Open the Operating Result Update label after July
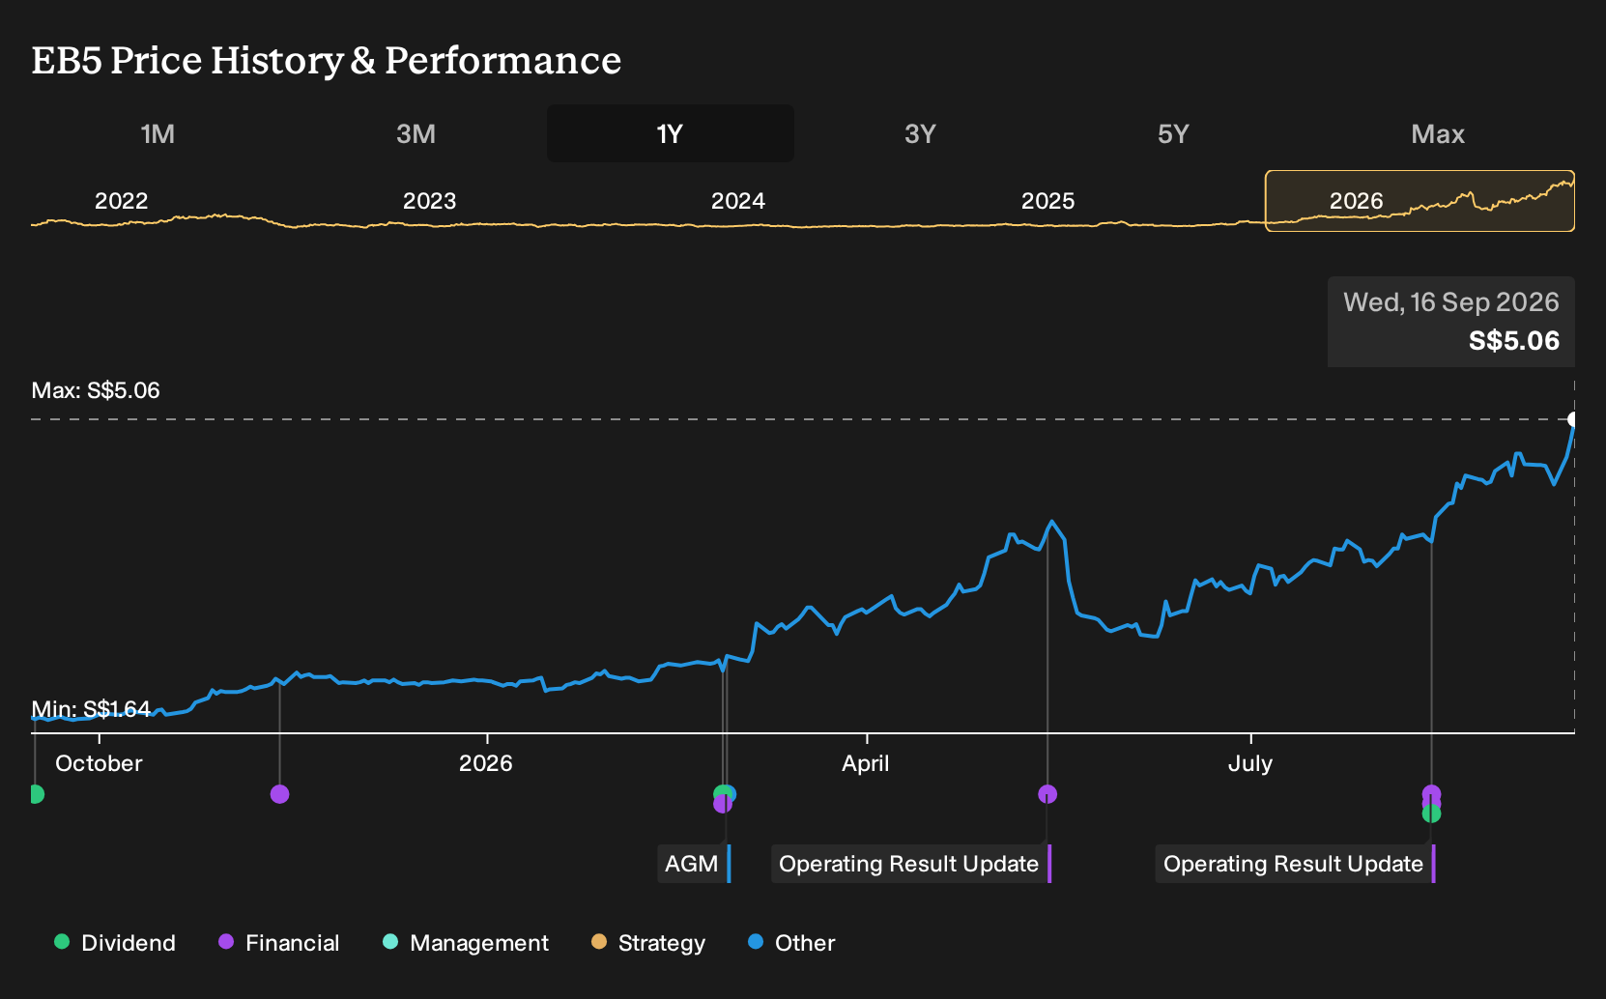The image size is (1606, 999). [1296, 864]
